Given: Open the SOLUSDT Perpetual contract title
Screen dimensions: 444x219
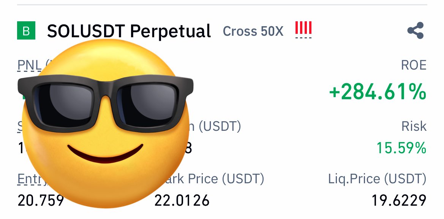Looking at the screenshot, I should (x=129, y=31).
